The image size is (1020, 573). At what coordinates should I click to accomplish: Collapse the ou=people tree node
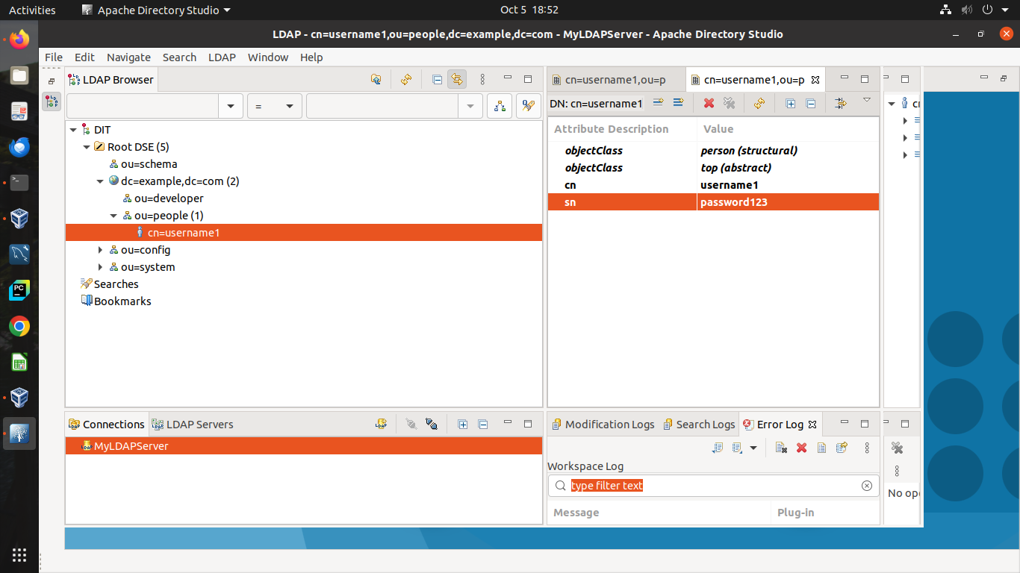pos(114,216)
